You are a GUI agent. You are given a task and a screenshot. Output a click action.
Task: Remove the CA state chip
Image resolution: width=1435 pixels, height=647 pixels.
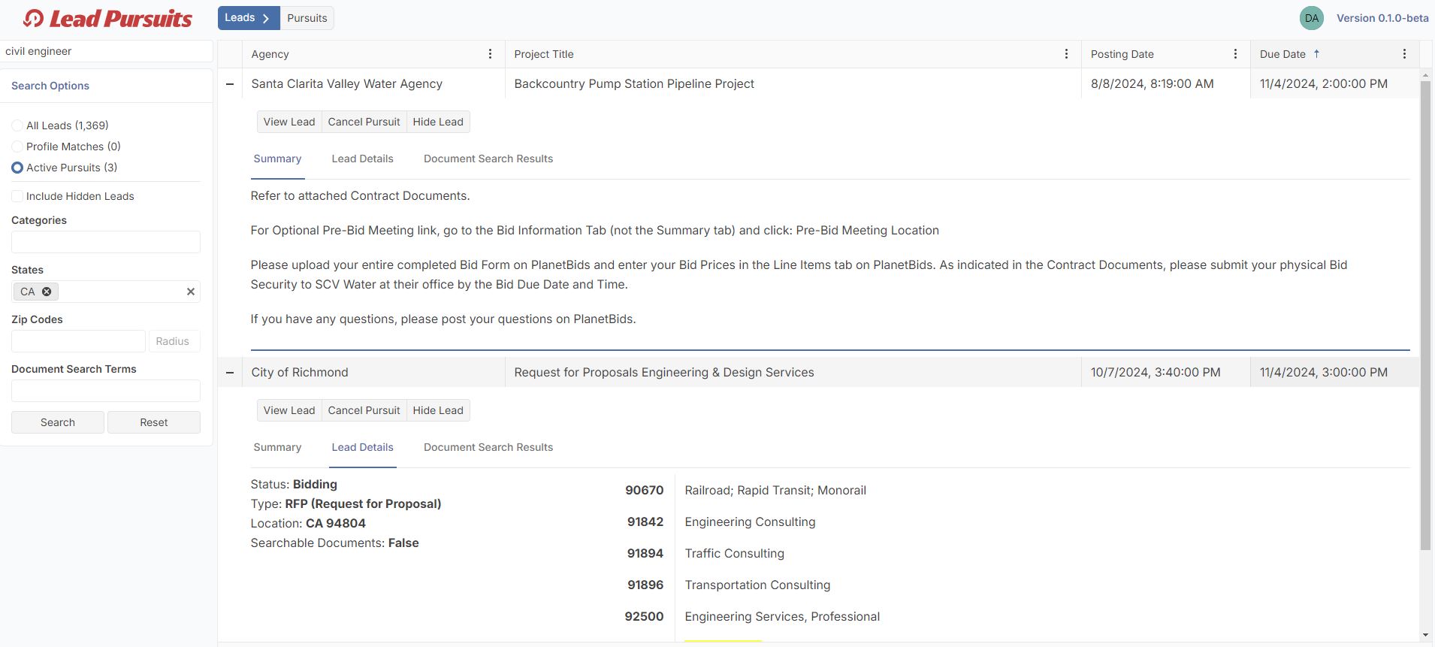(x=47, y=292)
